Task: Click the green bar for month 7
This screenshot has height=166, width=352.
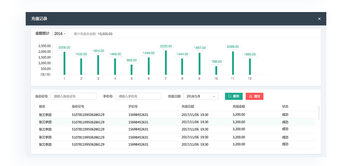Action: click(166, 63)
